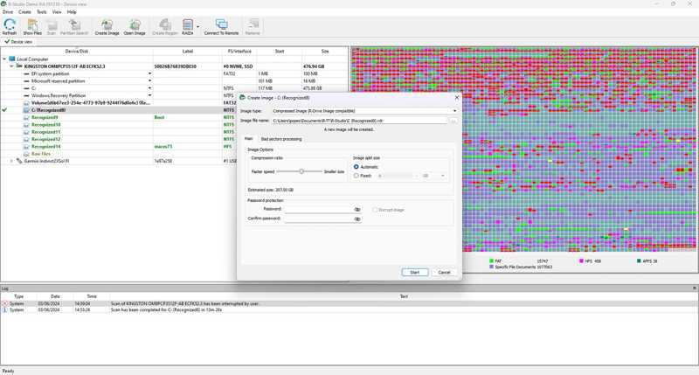This screenshot has height=375, width=699.
Task: Open the Drive menu
Action: [x=8, y=12]
